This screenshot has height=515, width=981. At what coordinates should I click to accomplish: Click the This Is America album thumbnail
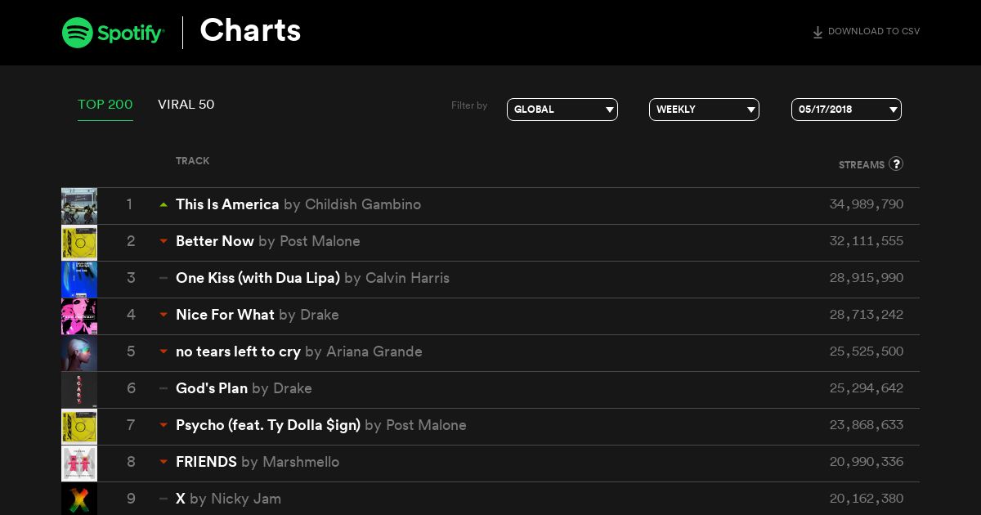point(79,206)
